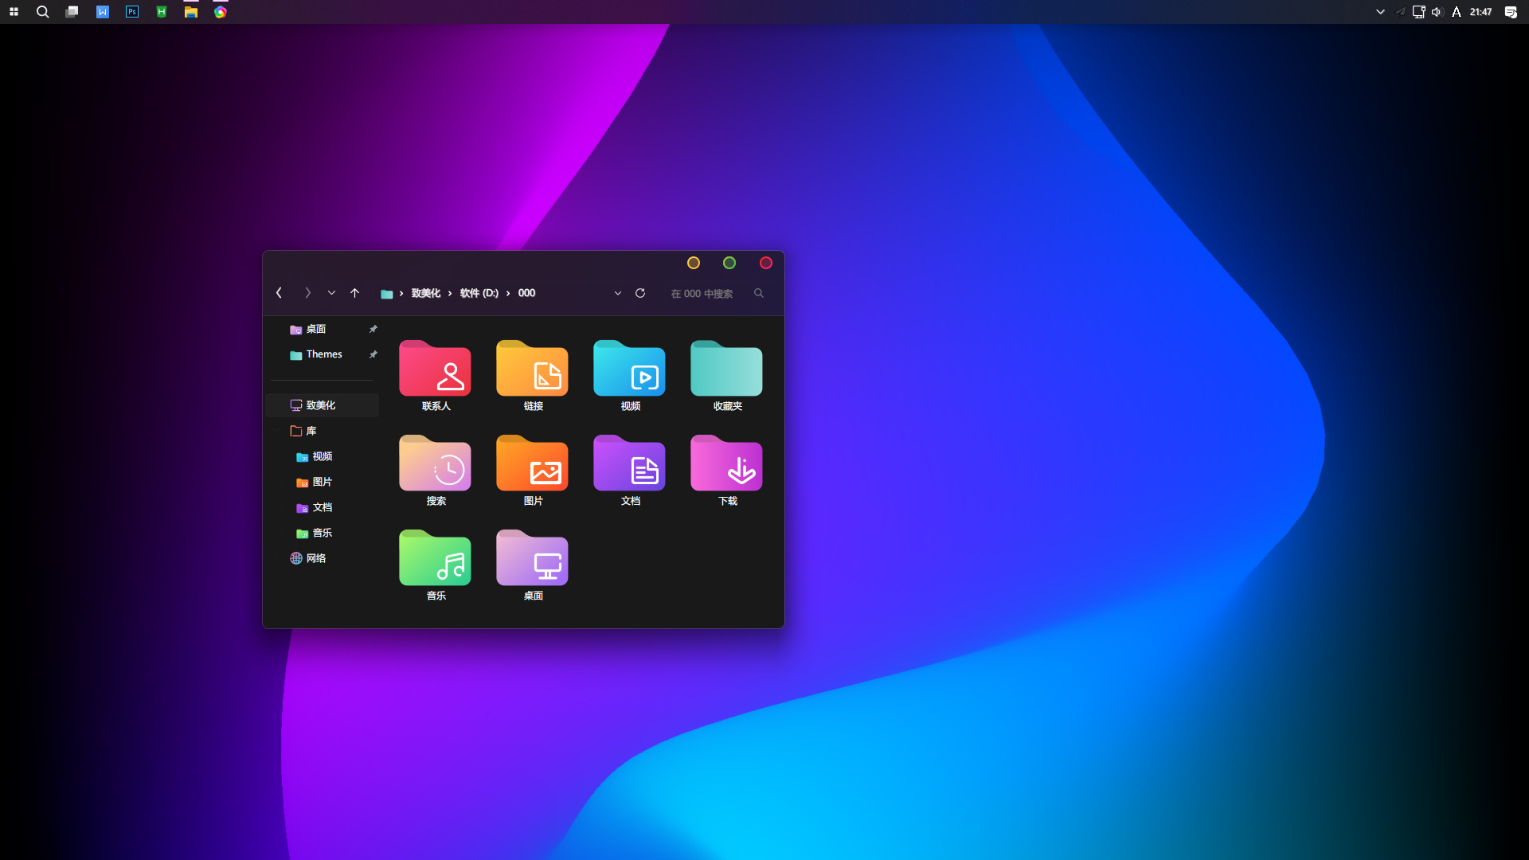Open the 链接 links folder

[x=532, y=370]
